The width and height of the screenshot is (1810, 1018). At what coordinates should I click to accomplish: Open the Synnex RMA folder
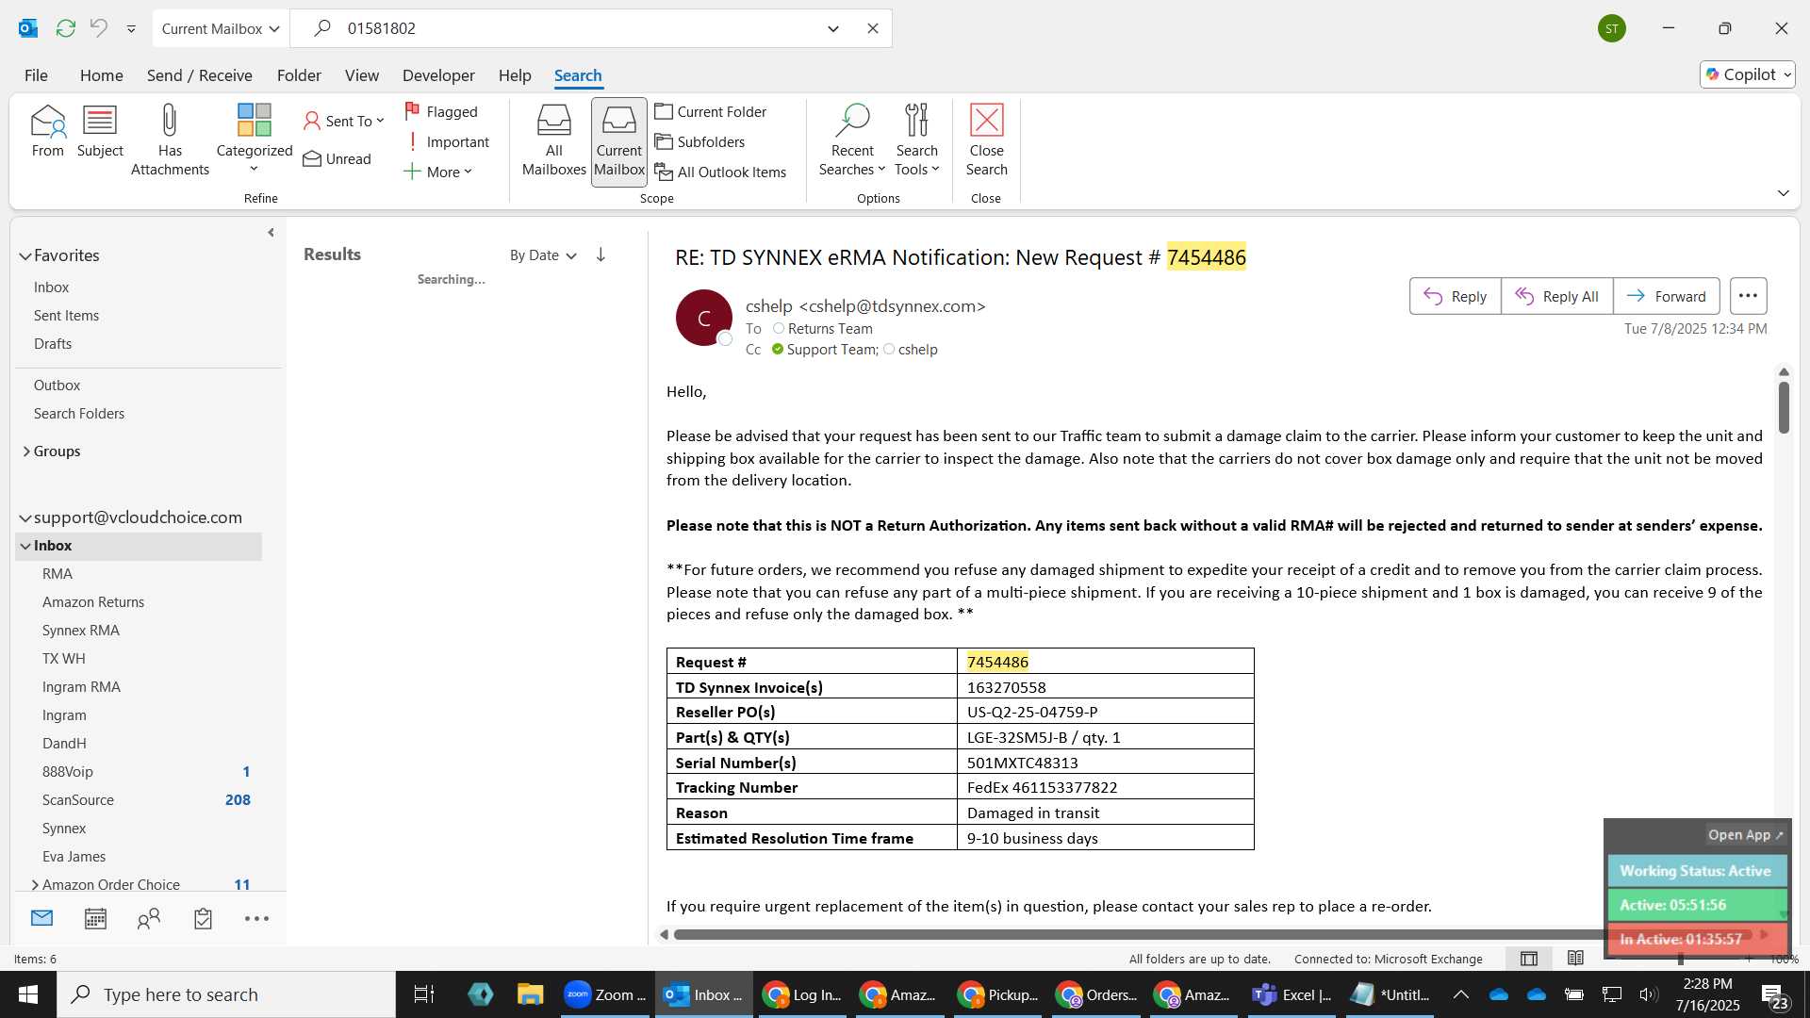(x=81, y=631)
